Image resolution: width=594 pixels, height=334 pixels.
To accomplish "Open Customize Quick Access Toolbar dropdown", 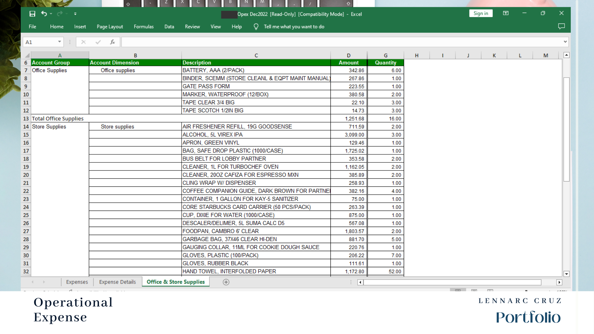I will point(75,14).
